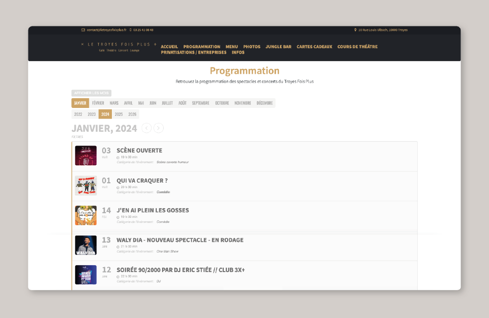The width and height of the screenshot is (489, 318).
Task: Open J'en ai plein les gosses event
Action: tap(153, 210)
